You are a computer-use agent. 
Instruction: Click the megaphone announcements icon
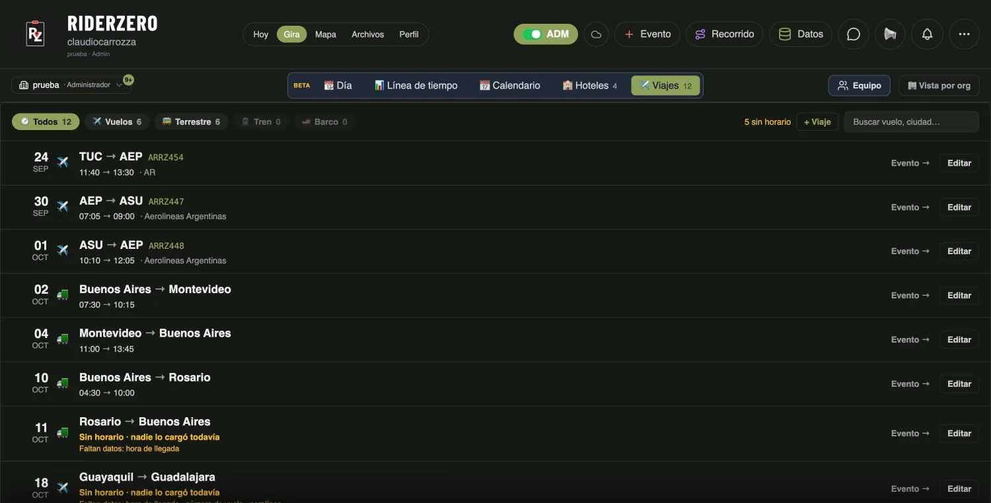(891, 34)
